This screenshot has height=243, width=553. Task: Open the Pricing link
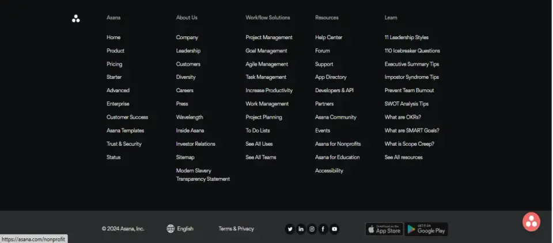click(114, 64)
